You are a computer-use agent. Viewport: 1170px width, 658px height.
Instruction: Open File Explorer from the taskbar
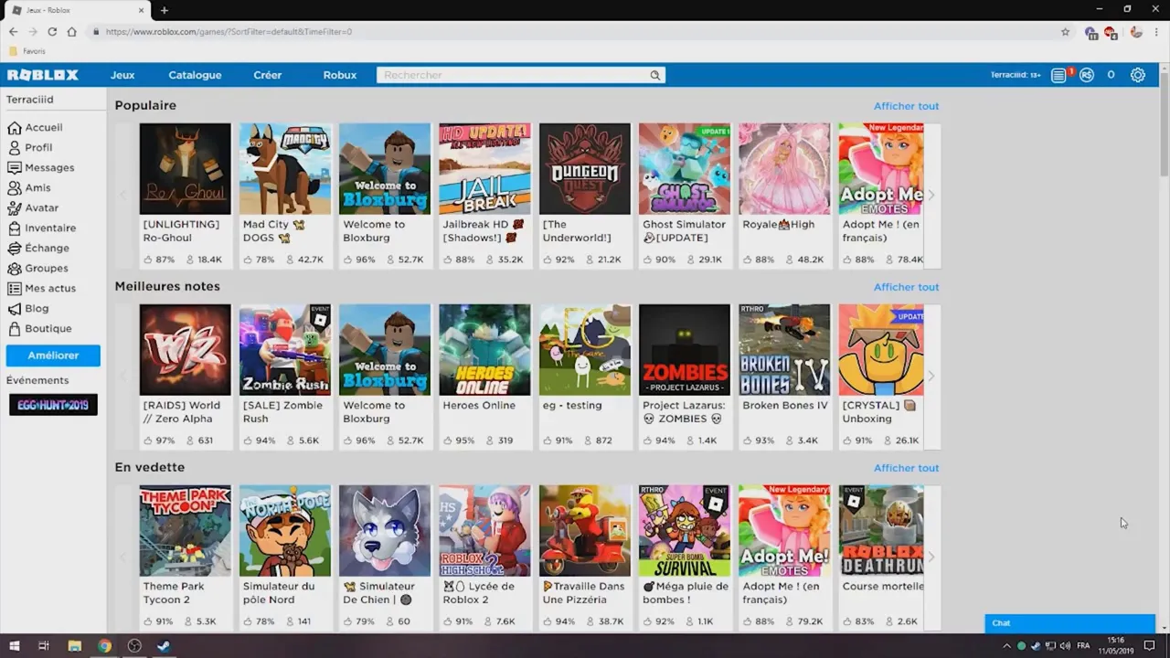[x=75, y=646]
